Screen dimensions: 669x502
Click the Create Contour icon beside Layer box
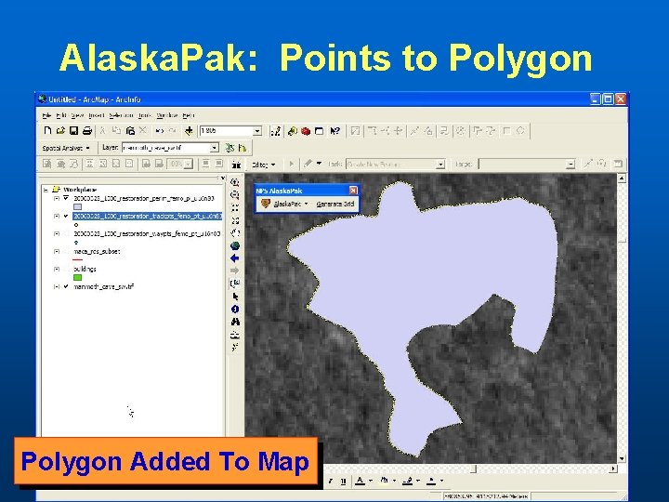[x=230, y=148]
